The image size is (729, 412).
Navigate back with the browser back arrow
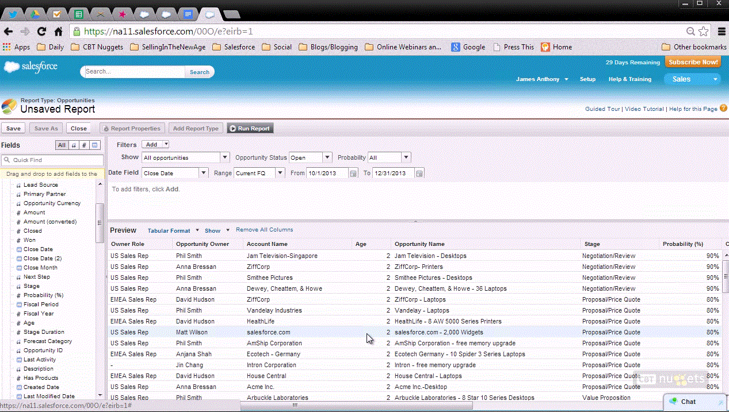tap(8, 32)
